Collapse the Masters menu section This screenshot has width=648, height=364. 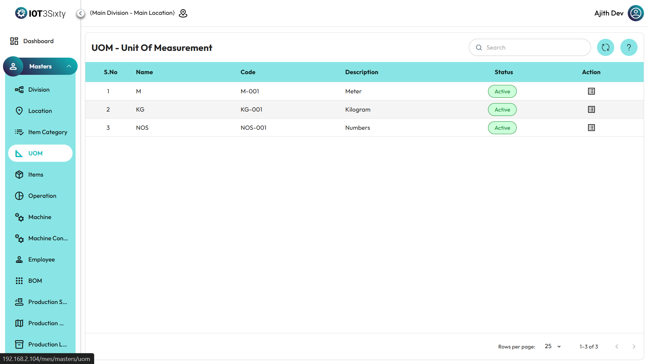(69, 66)
